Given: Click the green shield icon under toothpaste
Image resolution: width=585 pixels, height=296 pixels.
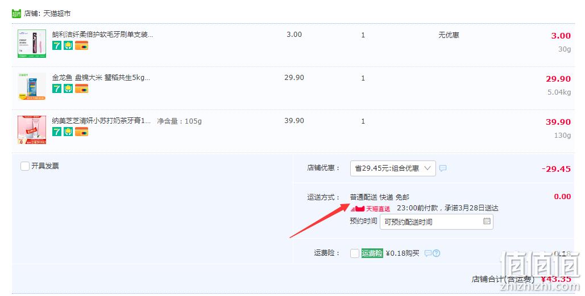Looking at the screenshot, I should (x=68, y=132).
